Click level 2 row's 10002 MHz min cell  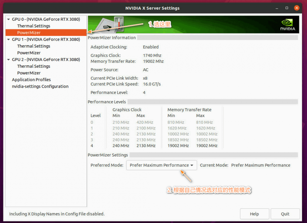[178, 134]
